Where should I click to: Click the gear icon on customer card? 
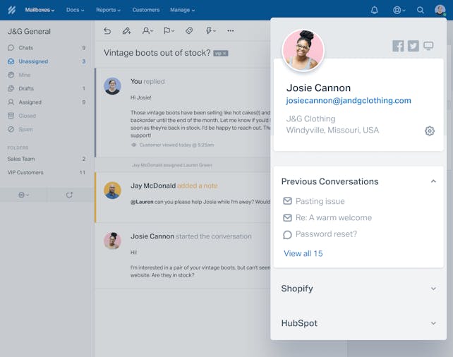[430, 131]
